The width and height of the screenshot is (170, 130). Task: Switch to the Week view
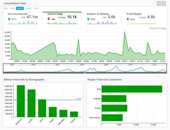click(x=12, y=8)
